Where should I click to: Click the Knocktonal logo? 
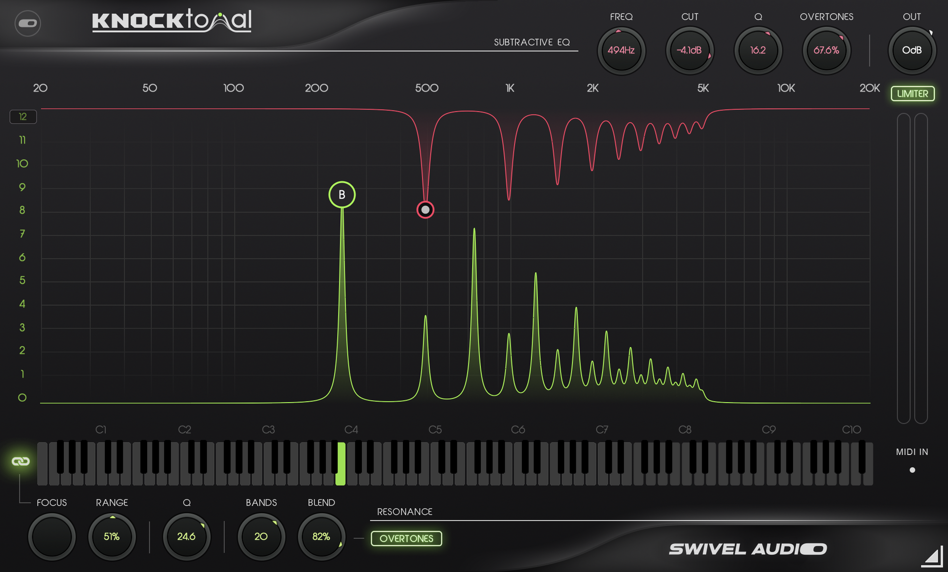(171, 21)
